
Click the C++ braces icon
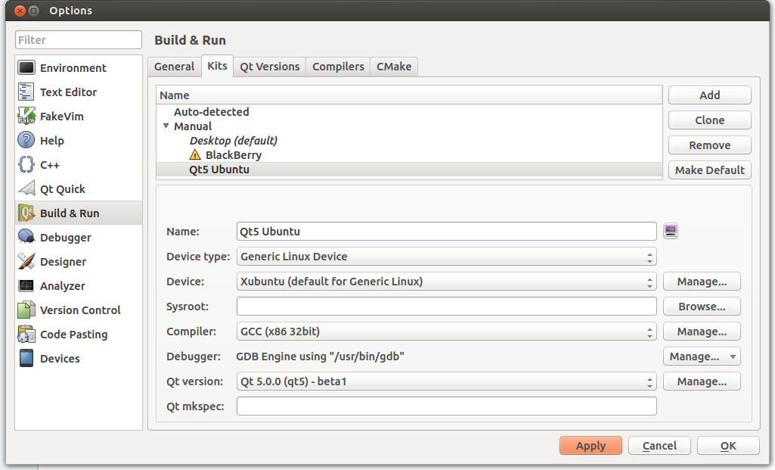point(26,164)
